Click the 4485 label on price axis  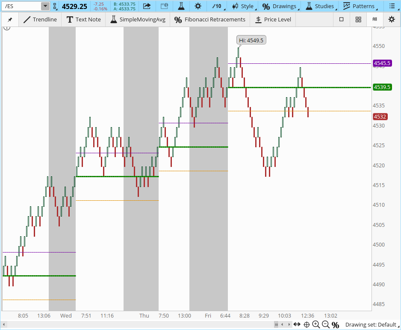pyautogui.click(x=379, y=304)
